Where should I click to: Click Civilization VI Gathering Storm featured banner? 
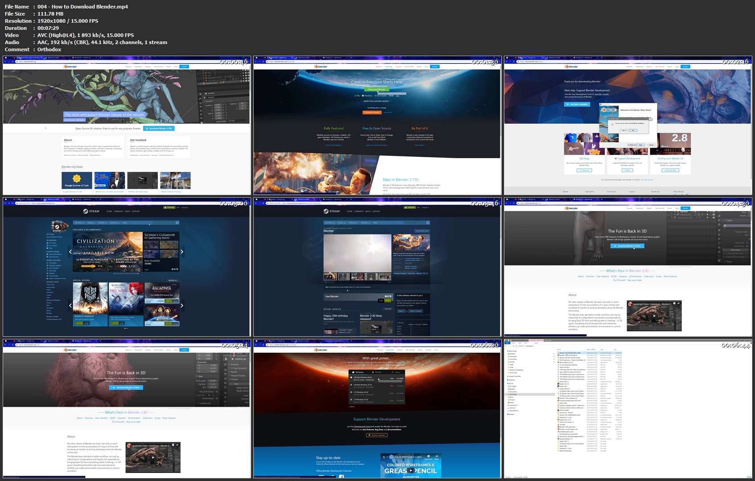coord(107,252)
